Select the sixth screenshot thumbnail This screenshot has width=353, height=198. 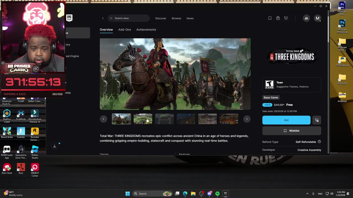(229, 119)
